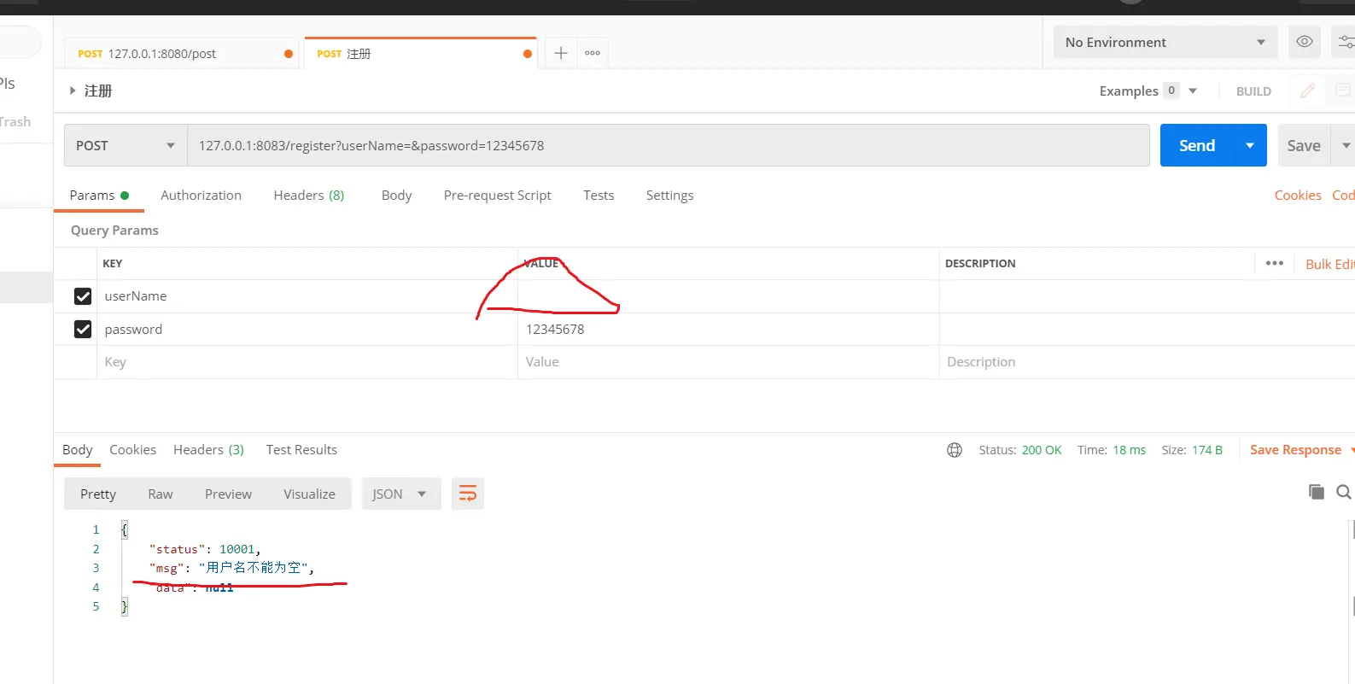
Task: Open the new tab plus icon
Action: 560,53
